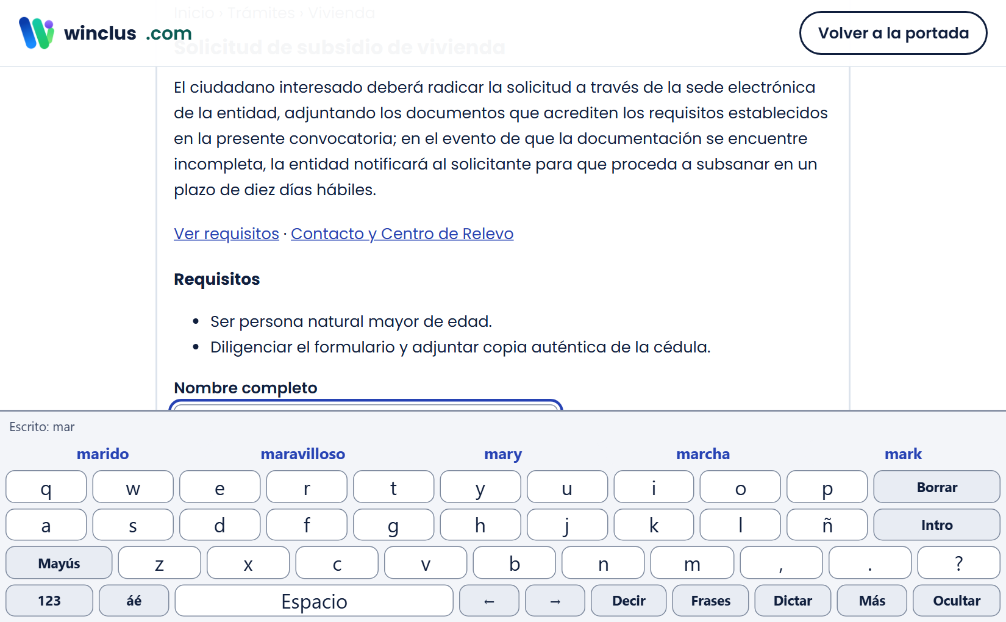This screenshot has width=1006, height=622.
Task: Tap the Borrar key
Action: click(x=936, y=487)
